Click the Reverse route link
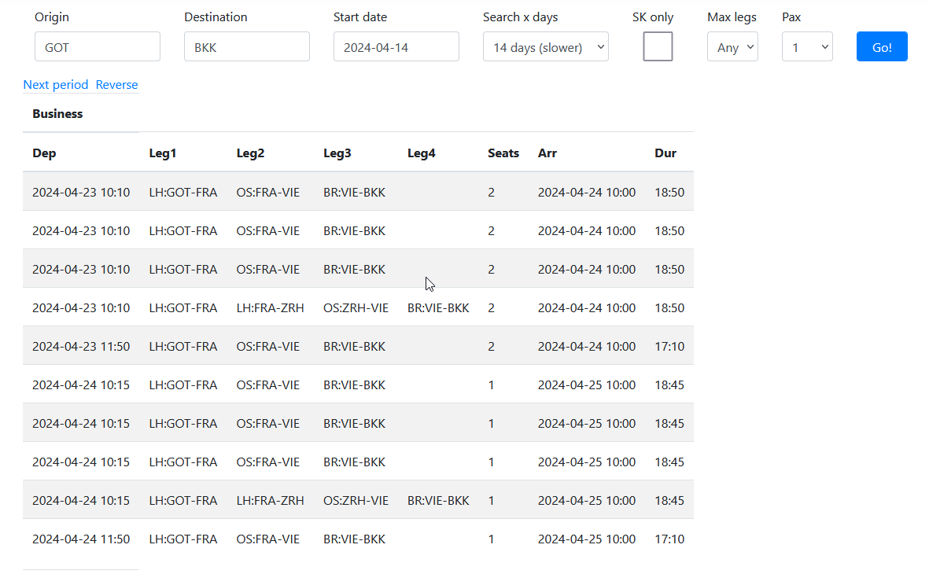The image size is (929, 574). (116, 85)
